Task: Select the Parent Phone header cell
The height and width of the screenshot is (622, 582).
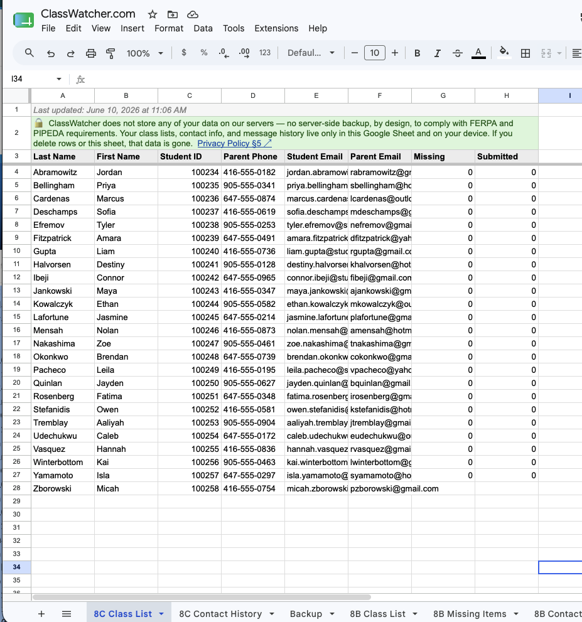Action: (253, 156)
